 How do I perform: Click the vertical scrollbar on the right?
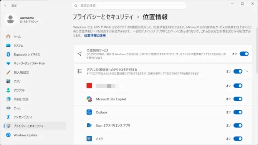click(257, 50)
